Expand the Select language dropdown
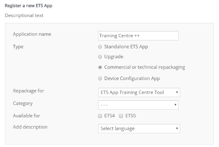Screen dimensions: 219x147 tap(139, 128)
